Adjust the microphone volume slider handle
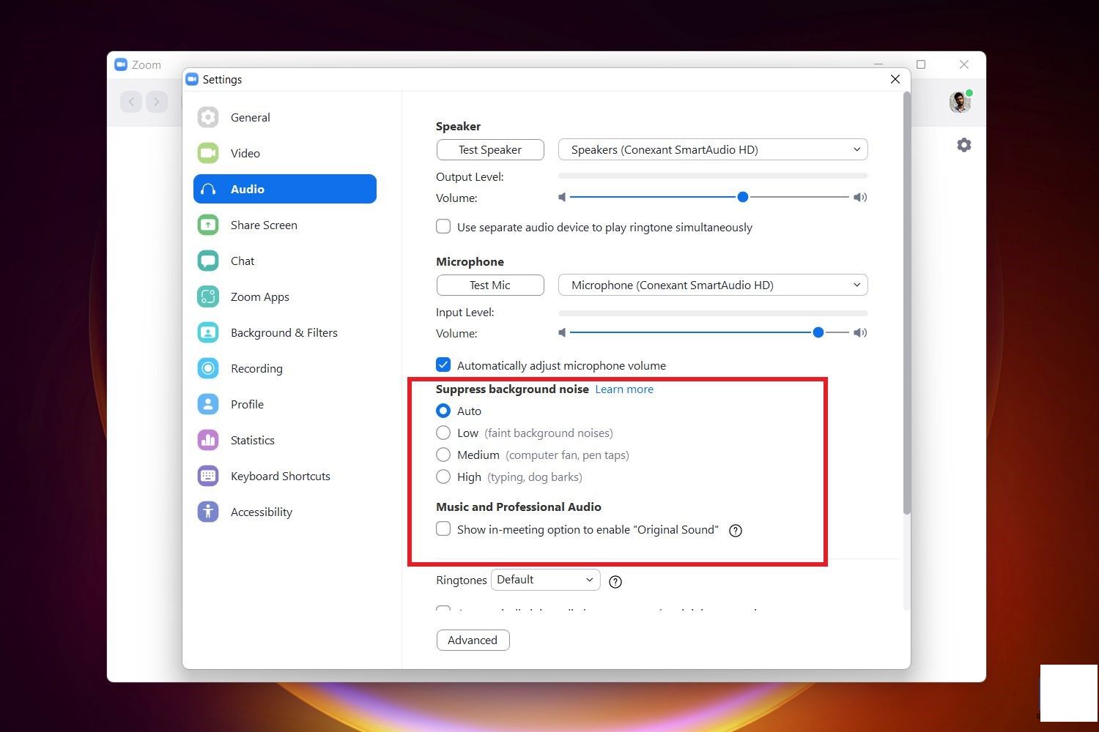Image resolution: width=1099 pixels, height=732 pixels. click(818, 332)
